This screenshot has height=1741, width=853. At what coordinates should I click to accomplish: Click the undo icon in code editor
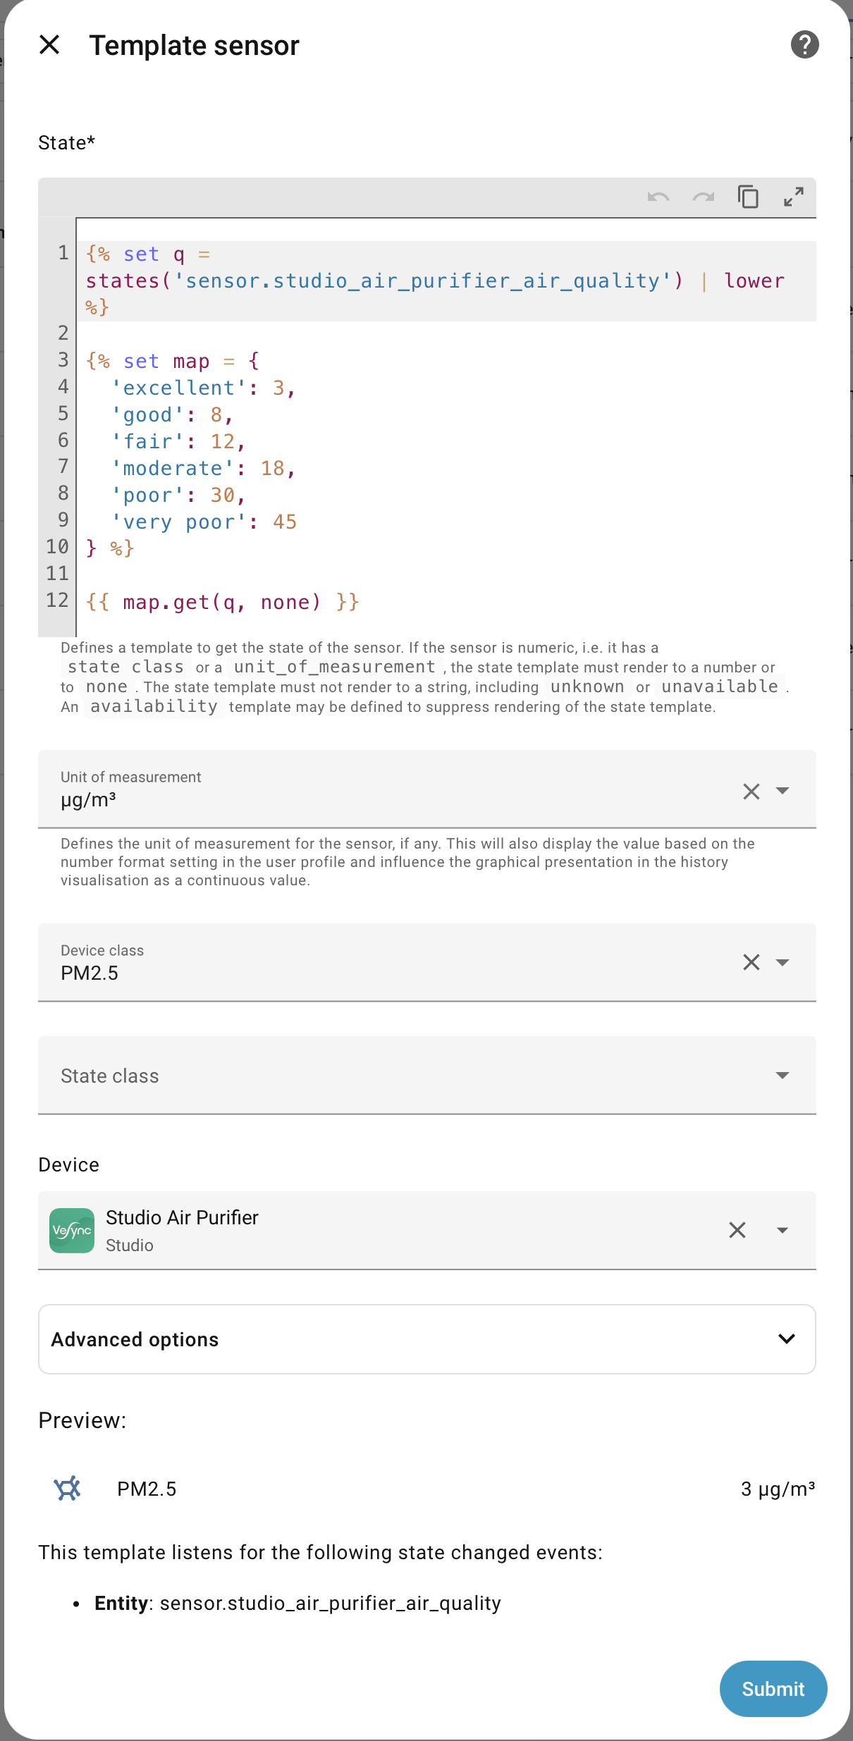[x=658, y=197]
